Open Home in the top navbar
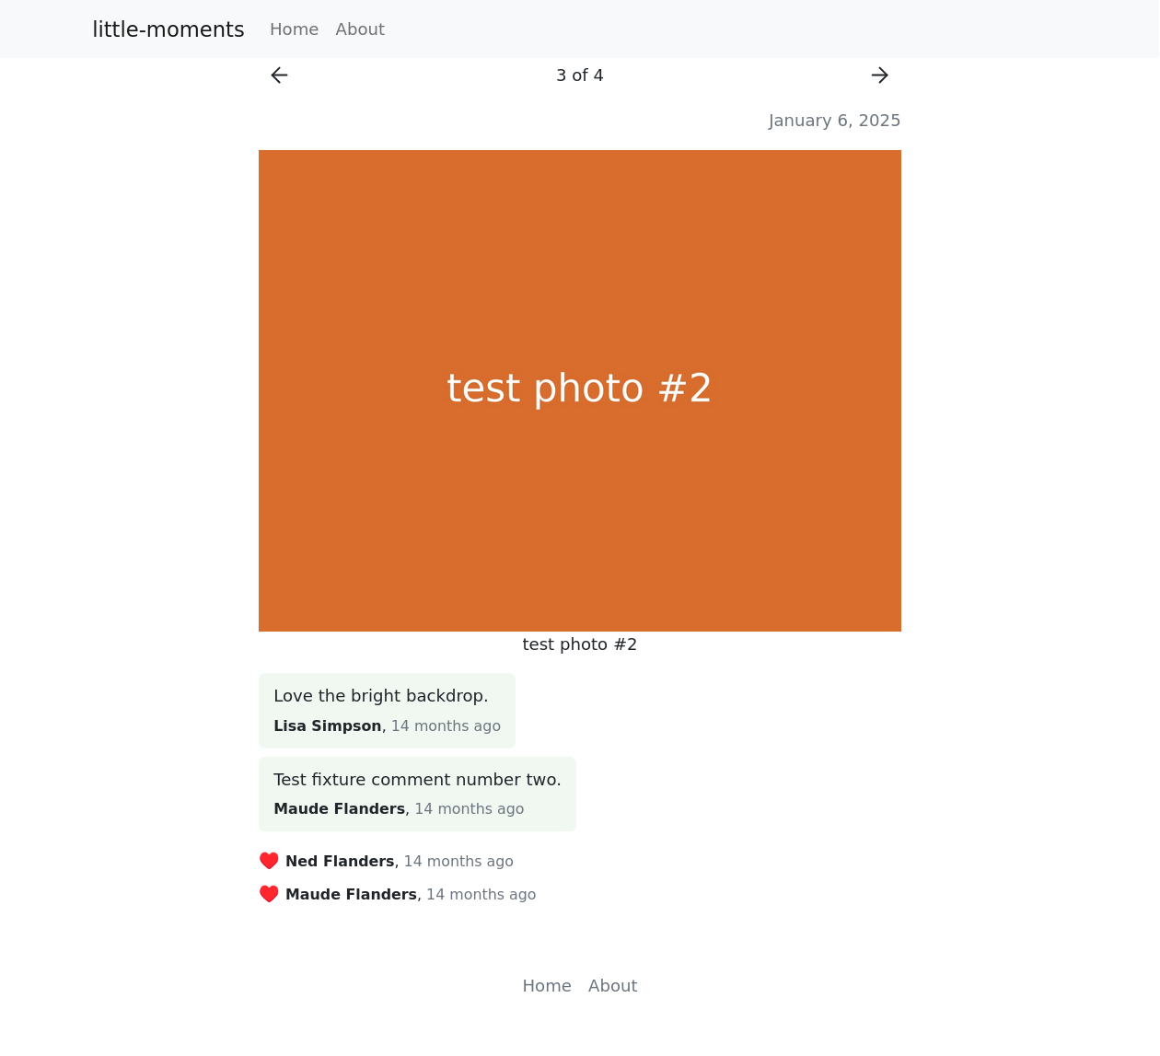 (294, 29)
